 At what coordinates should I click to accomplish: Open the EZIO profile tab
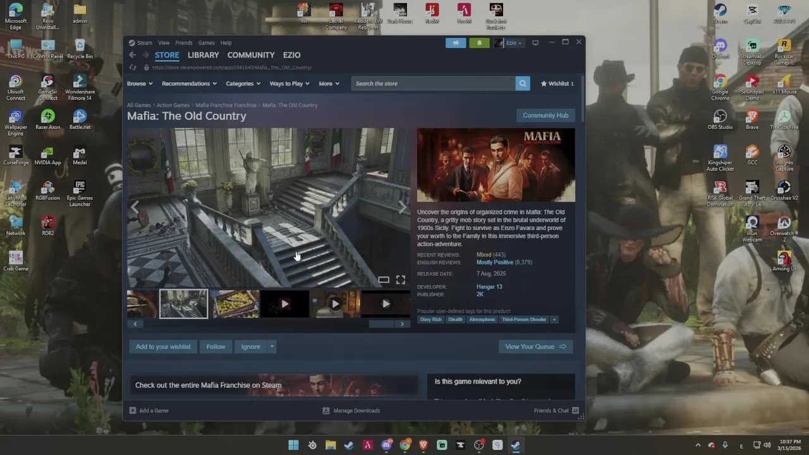tap(291, 55)
